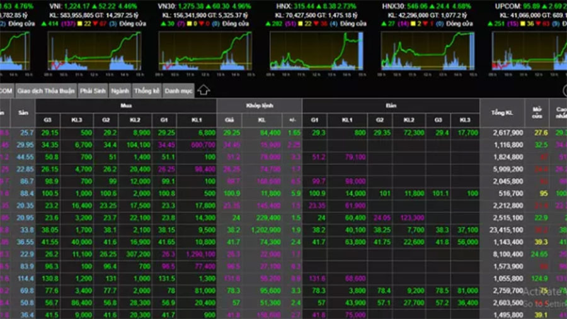Click the Mua group header

click(126, 105)
